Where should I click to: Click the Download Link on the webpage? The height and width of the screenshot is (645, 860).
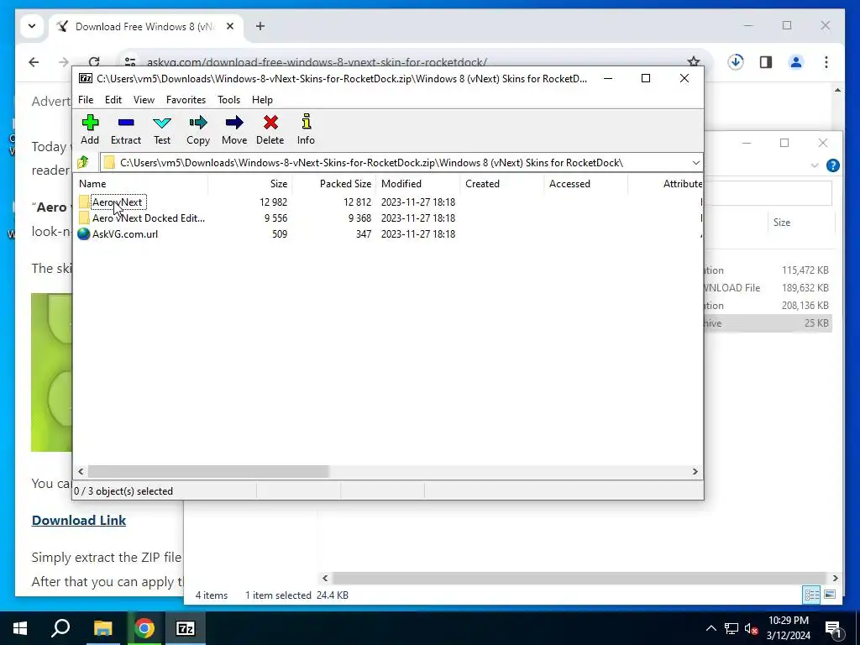[x=79, y=521]
